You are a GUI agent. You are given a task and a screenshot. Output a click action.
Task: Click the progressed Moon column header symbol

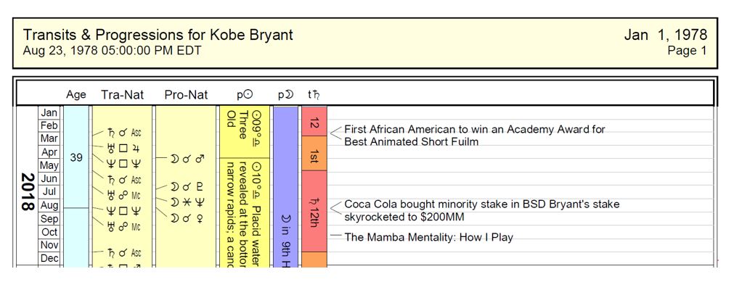[285, 94]
